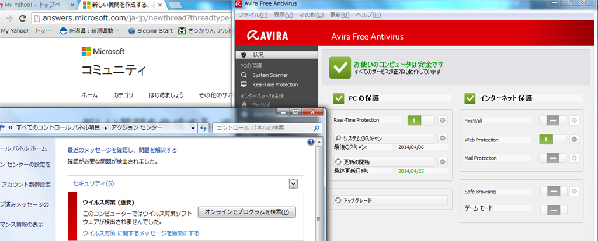
Task: Click システムのスキャン button
Action: [384, 138]
